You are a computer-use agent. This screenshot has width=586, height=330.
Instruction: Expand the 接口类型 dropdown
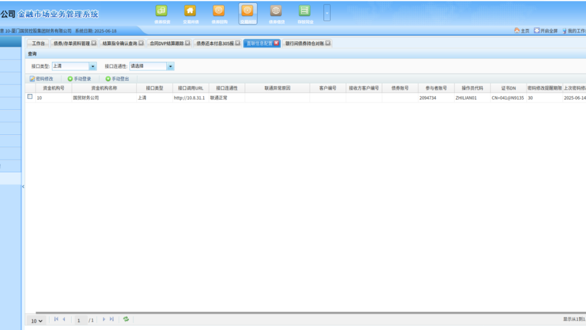click(x=93, y=66)
